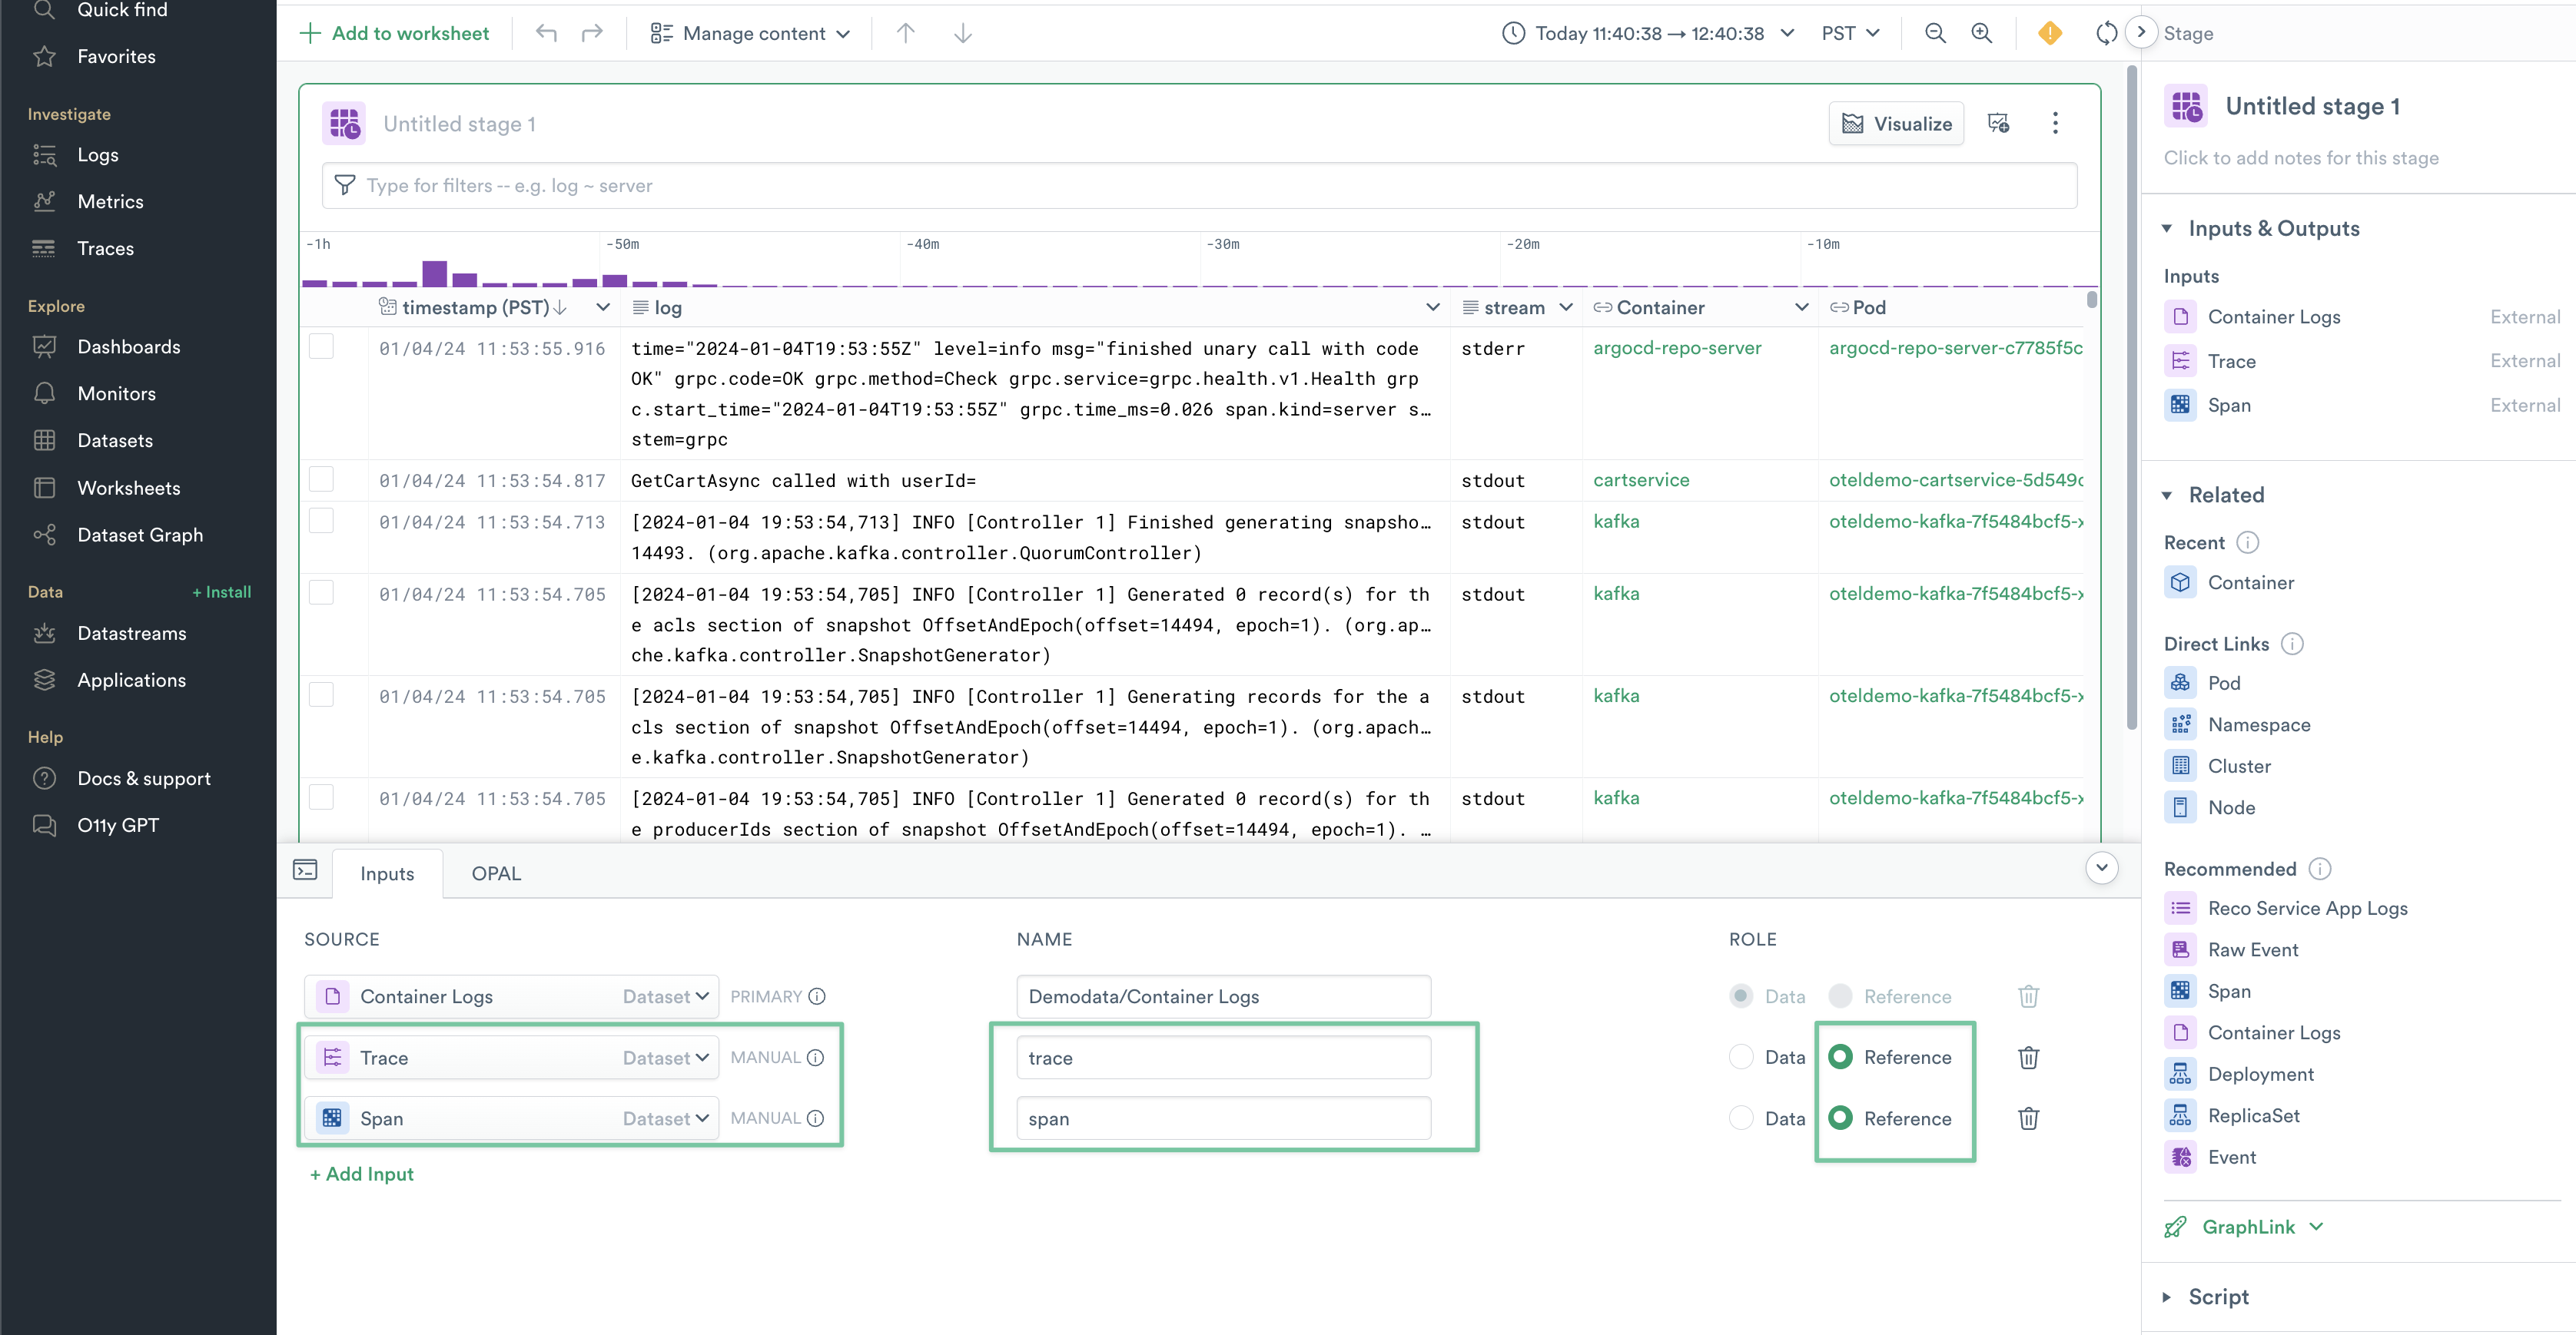Open Metrics in the sidebar
Screen dimensions: 2576x1335
110,202
